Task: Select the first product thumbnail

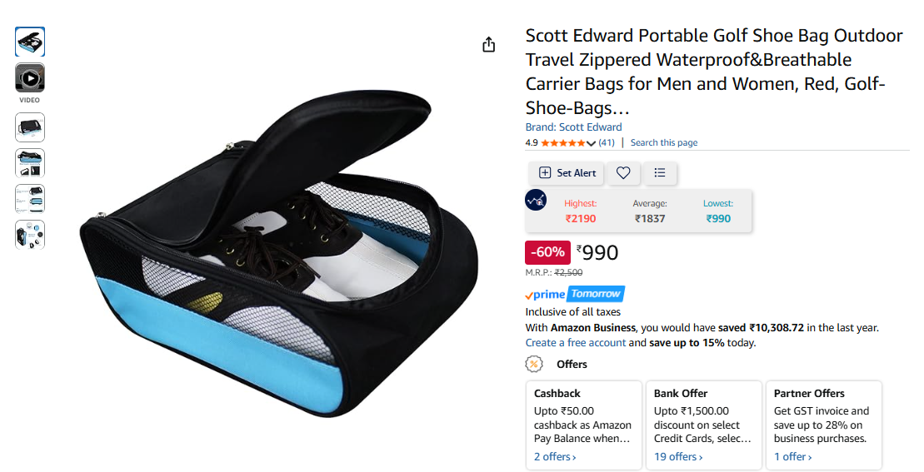Action: click(30, 42)
